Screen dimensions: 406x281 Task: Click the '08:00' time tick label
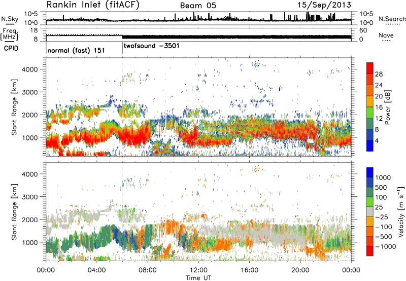[x=148, y=270]
